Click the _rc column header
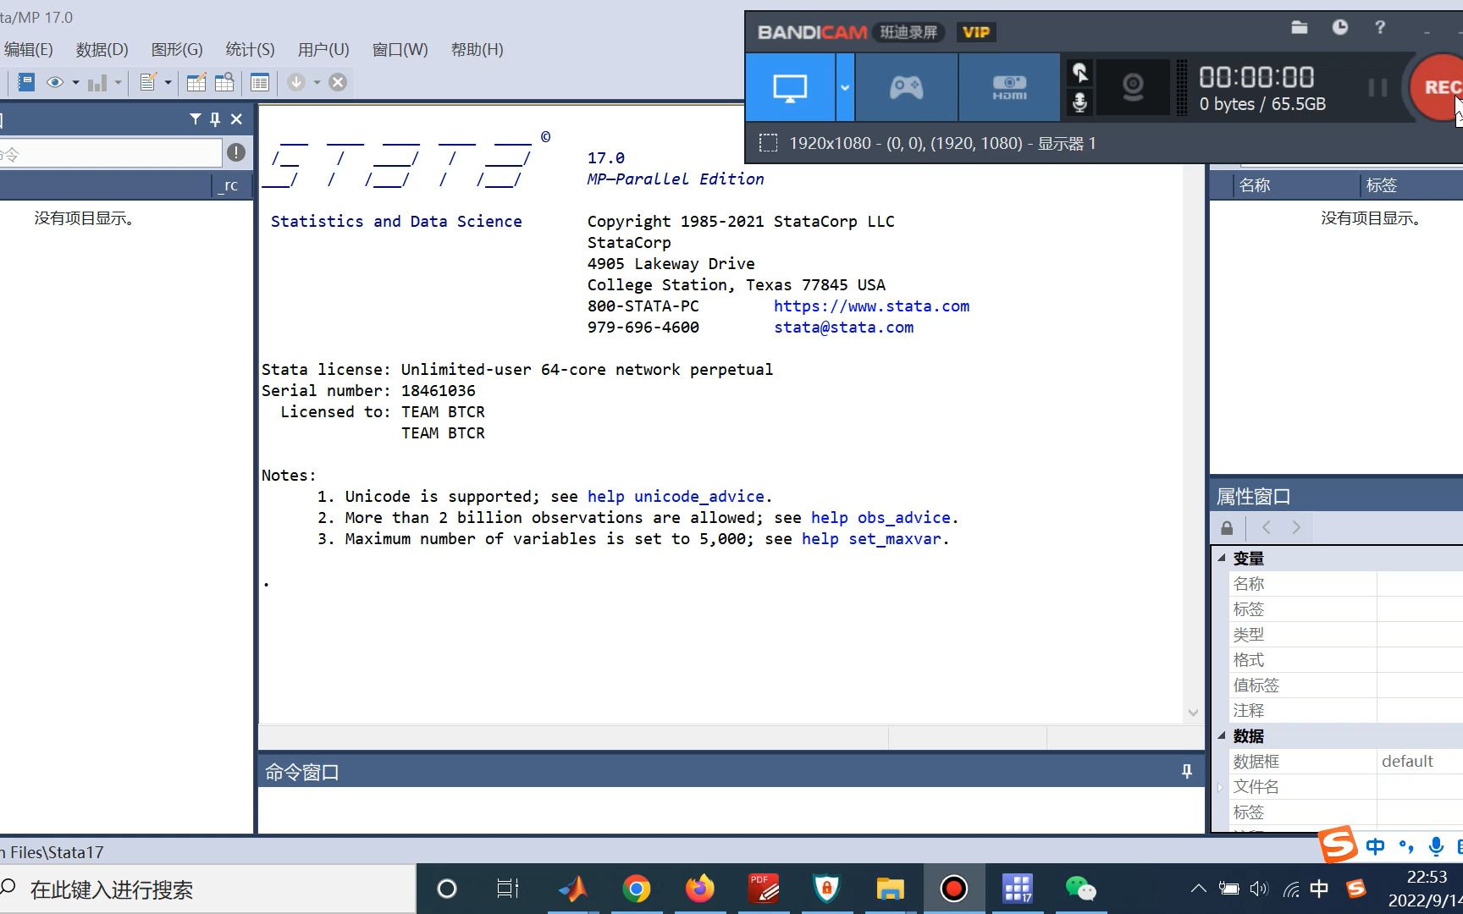This screenshot has height=914, width=1463. [230, 185]
